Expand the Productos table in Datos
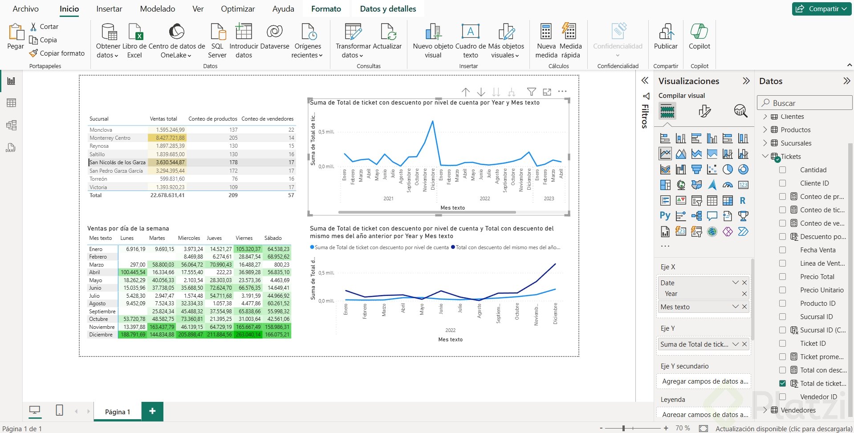Viewport: 854px width, 433px height. click(x=765, y=130)
